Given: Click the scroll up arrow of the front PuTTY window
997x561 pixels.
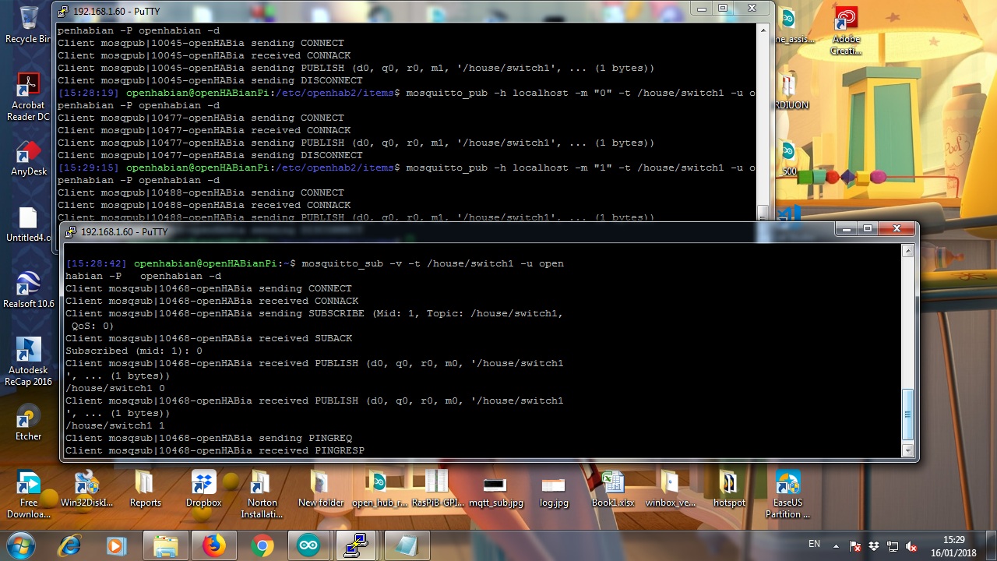Looking at the screenshot, I should click(x=907, y=251).
